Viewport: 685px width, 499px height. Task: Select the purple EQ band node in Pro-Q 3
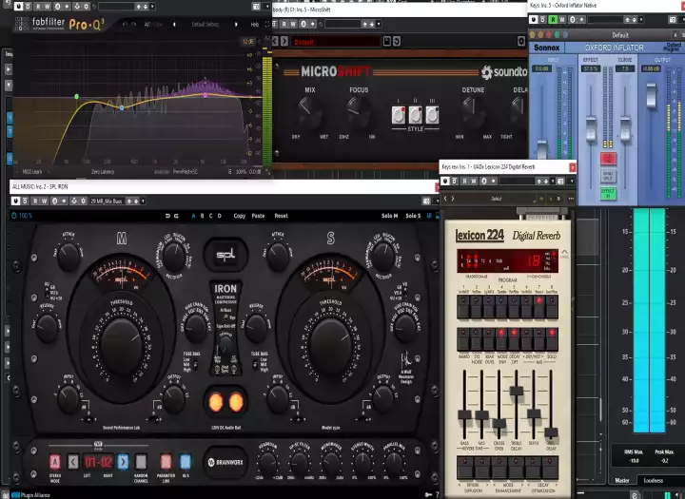coord(205,95)
